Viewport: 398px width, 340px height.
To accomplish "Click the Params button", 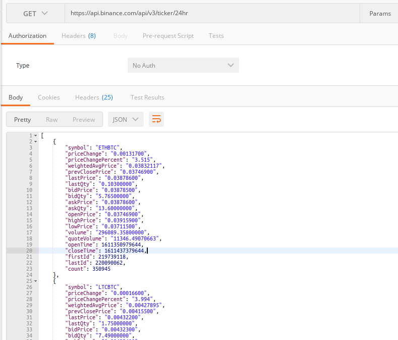I will tap(379, 14).
